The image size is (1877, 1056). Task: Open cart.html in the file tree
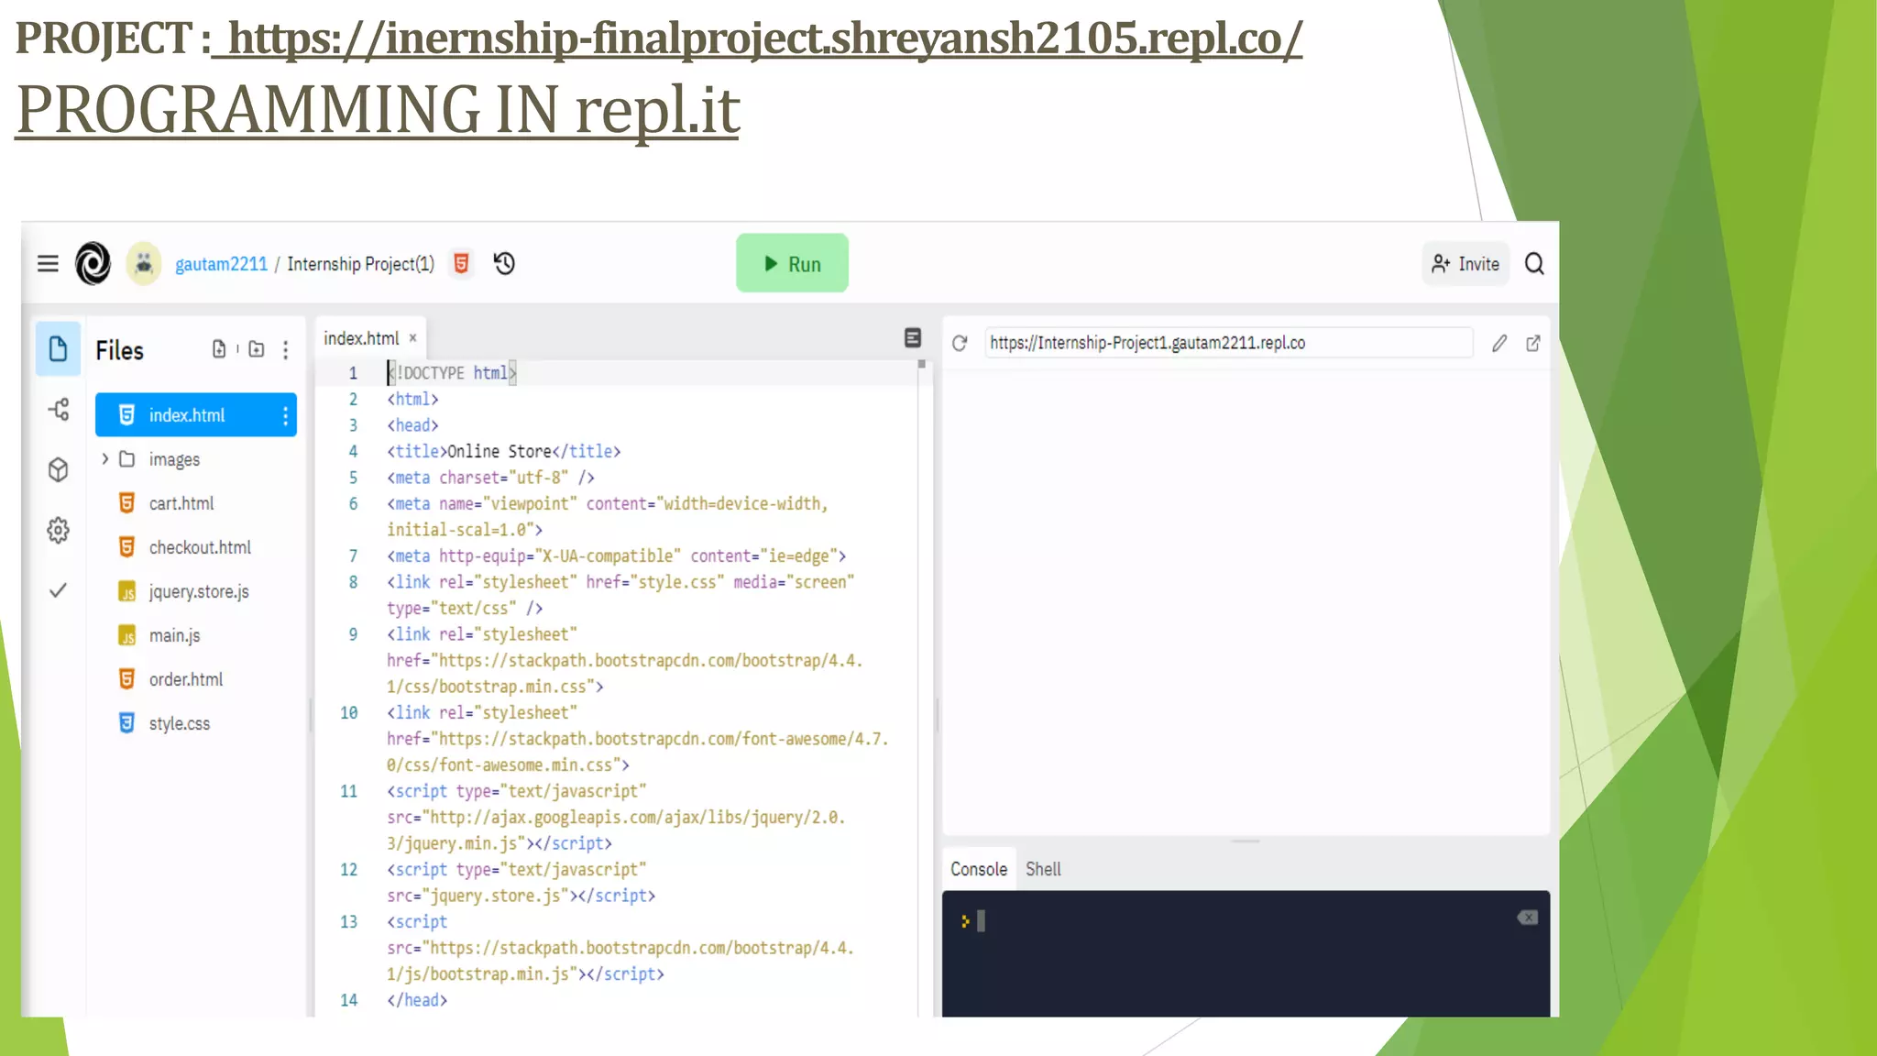(181, 503)
